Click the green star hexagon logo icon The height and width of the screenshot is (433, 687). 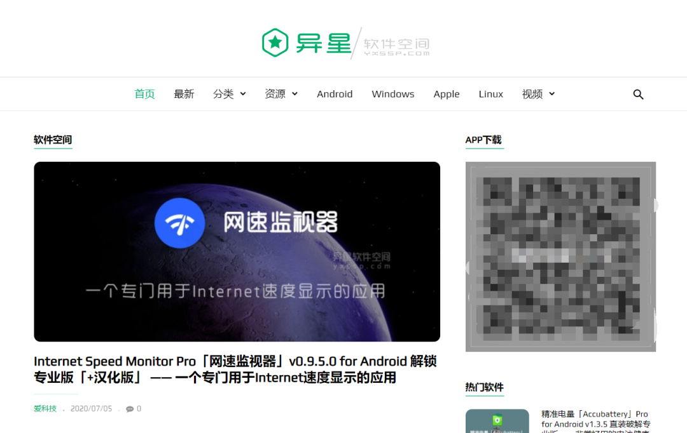tap(275, 43)
